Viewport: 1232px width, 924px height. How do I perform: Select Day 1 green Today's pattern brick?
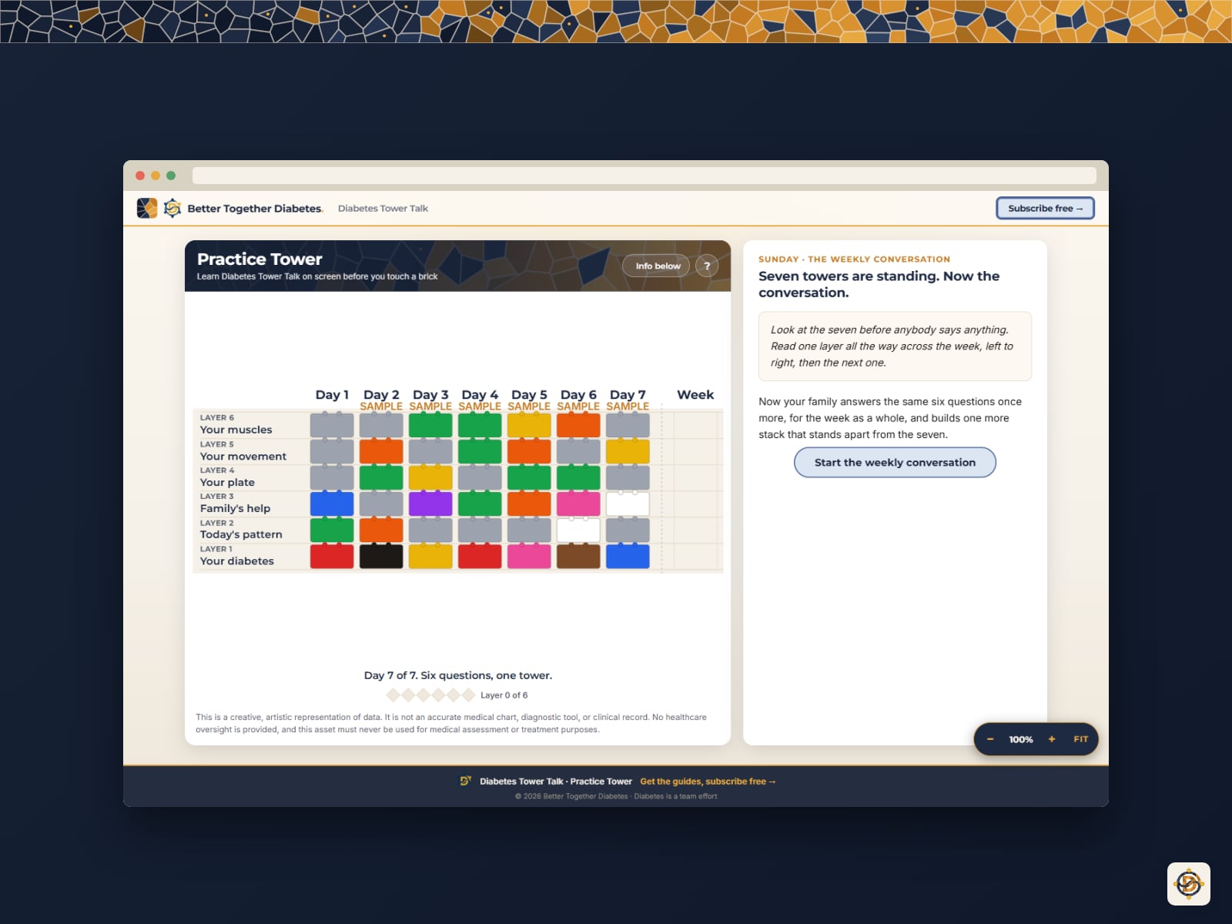click(x=332, y=530)
